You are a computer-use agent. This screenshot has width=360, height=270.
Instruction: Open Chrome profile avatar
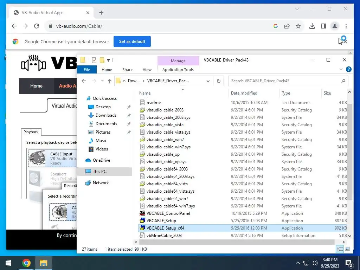[x=335, y=26]
